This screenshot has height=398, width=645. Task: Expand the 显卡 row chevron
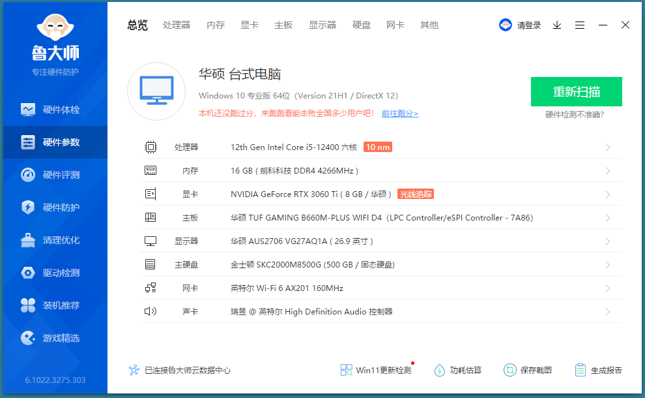[608, 194]
